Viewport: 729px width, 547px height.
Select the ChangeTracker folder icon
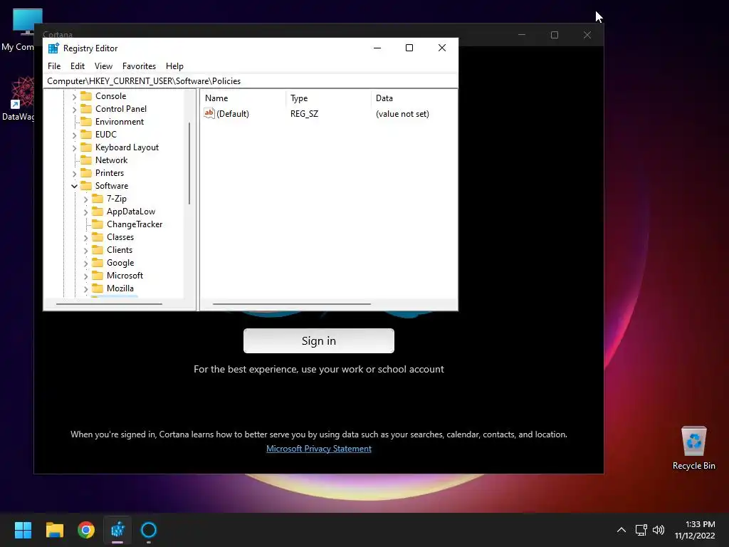pyautogui.click(x=97, y=224)
